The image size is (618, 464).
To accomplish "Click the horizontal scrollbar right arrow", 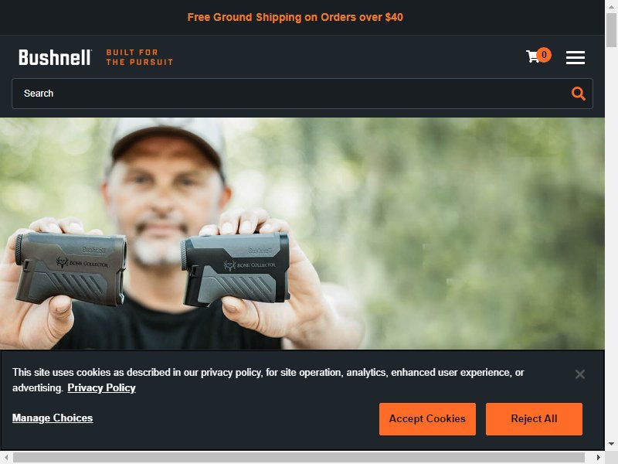I will (598, 457).
